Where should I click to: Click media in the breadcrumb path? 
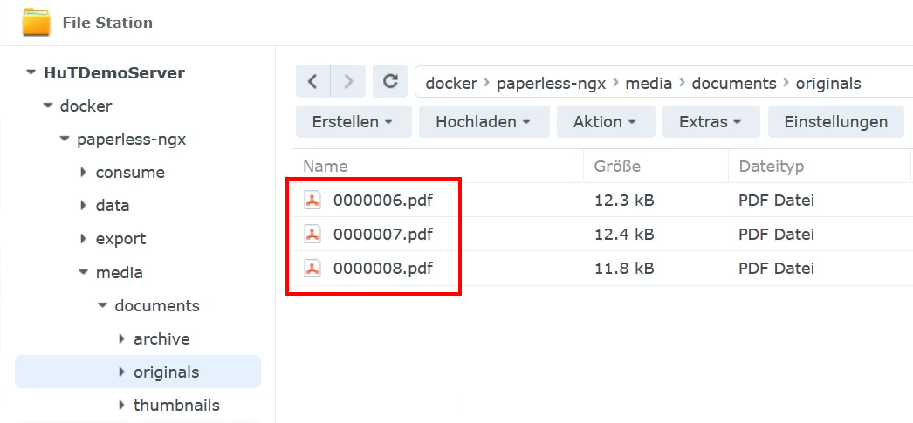[649, 83]
